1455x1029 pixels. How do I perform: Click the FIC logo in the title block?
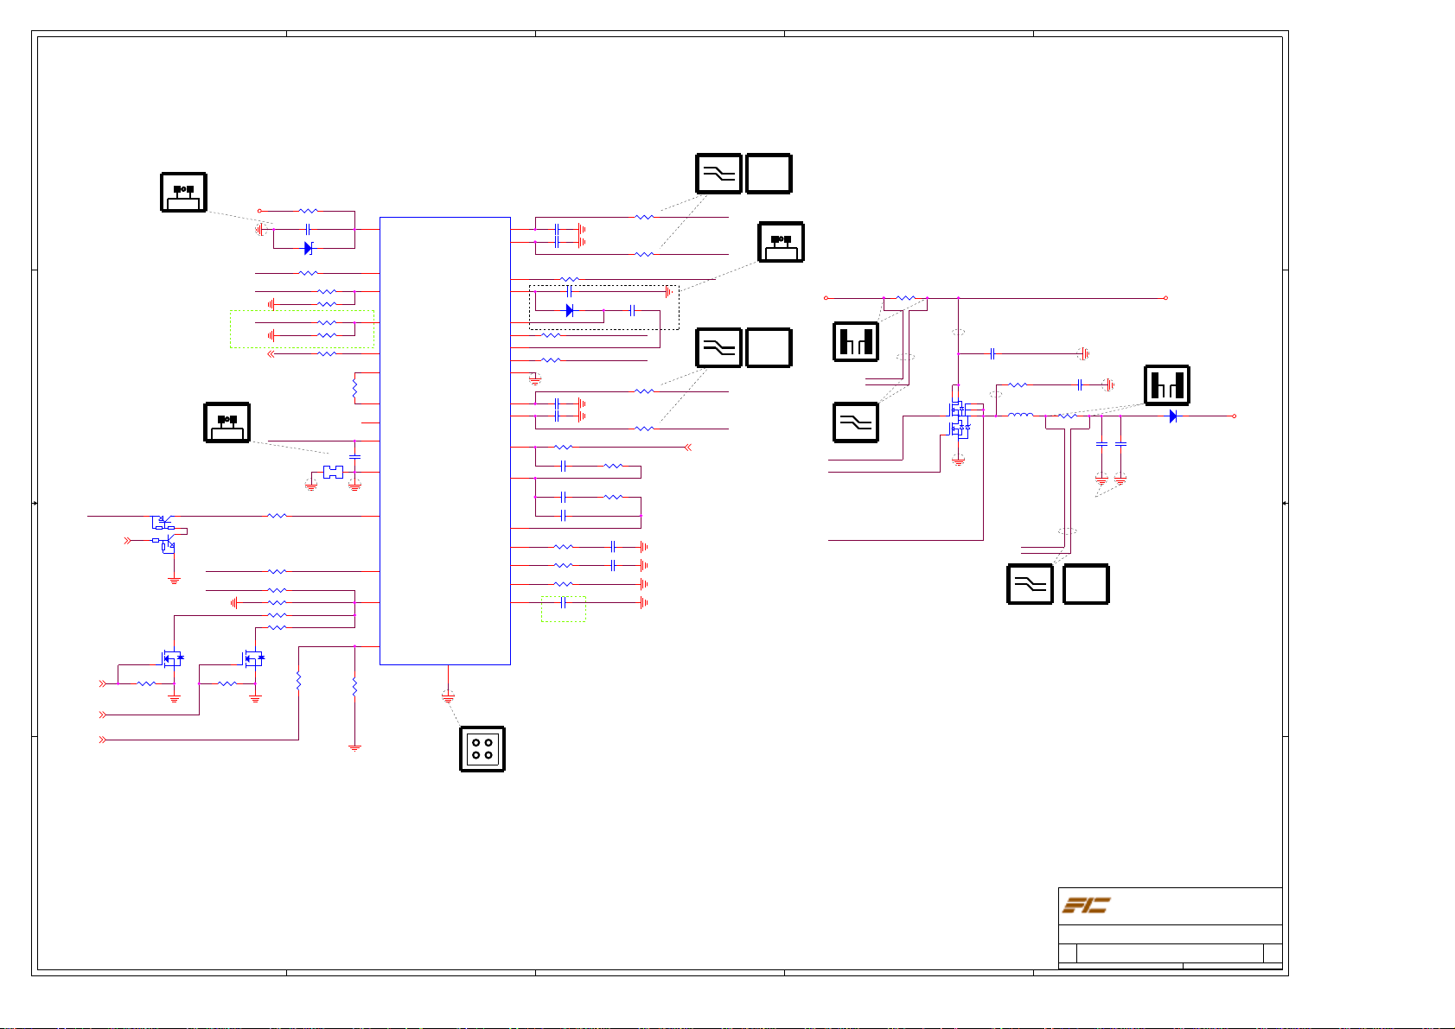click(x=1086, y=905)
